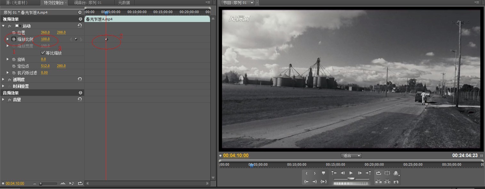Click the Play button in program monitor
Viewport: 485px width, 189px height.
[x=351, y=173]
